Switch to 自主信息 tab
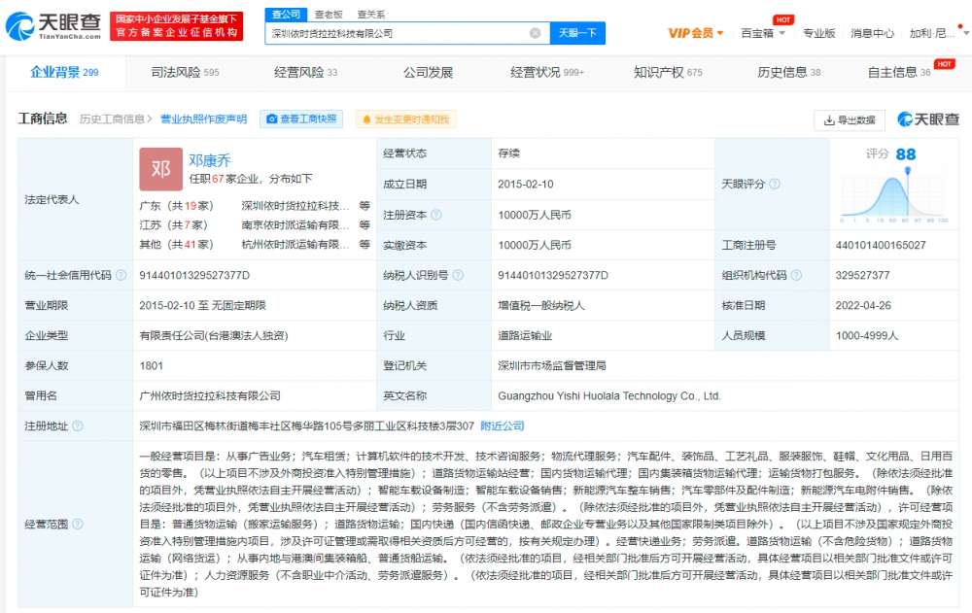The height and width of the screenshot is (613, 972). [x=899, y=73]
